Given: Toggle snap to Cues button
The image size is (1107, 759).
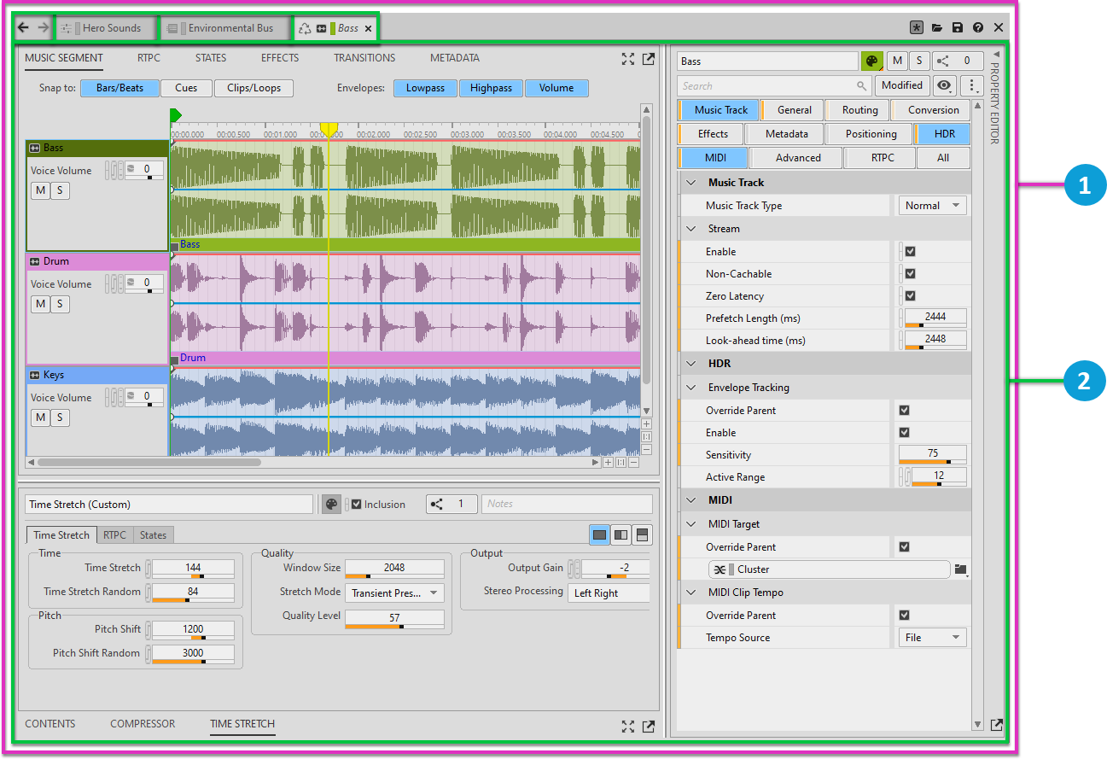Looking at the screenshot, I should pos(186,88).
